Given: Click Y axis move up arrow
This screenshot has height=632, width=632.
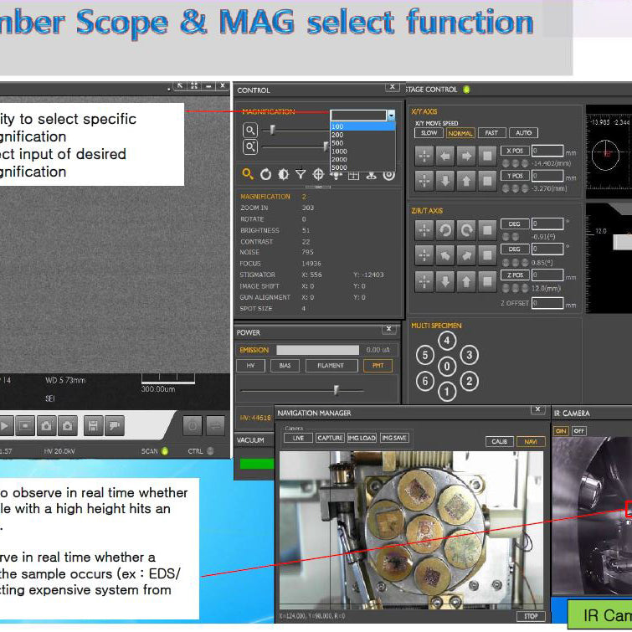Looking at the screenshot, I should [x=466, y=181].
